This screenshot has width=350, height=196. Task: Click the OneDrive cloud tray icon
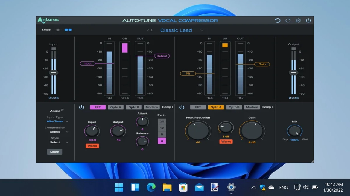271,187
